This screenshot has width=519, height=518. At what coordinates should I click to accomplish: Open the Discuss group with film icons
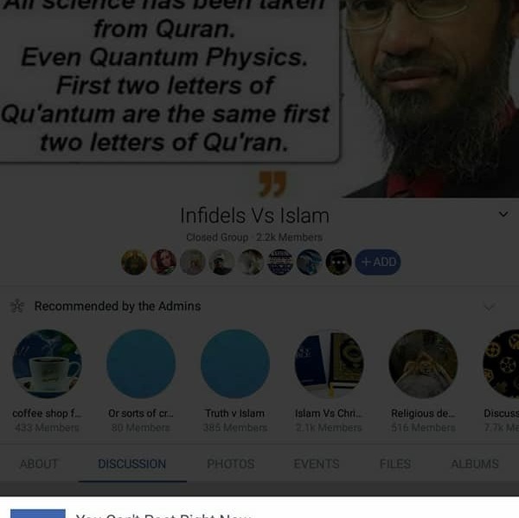tap(501, 364)
